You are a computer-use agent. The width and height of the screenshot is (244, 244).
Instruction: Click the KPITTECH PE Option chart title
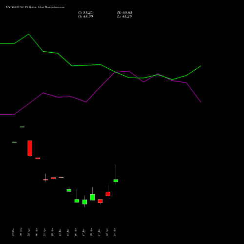click(x=35, y=7)
